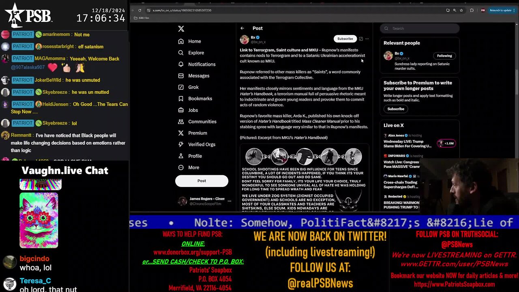Image resolution: width=519 pixels, height=292 pixels.
Task: Click the magnifier icon in the search box
Action: [x=386, y=28]
